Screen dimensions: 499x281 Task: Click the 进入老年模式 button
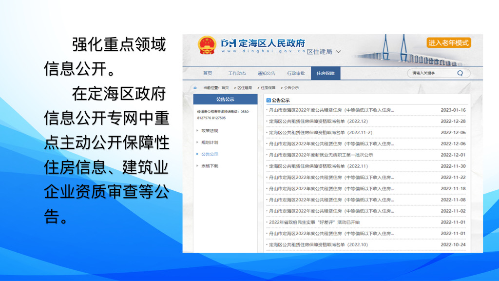tap(448, 43)
